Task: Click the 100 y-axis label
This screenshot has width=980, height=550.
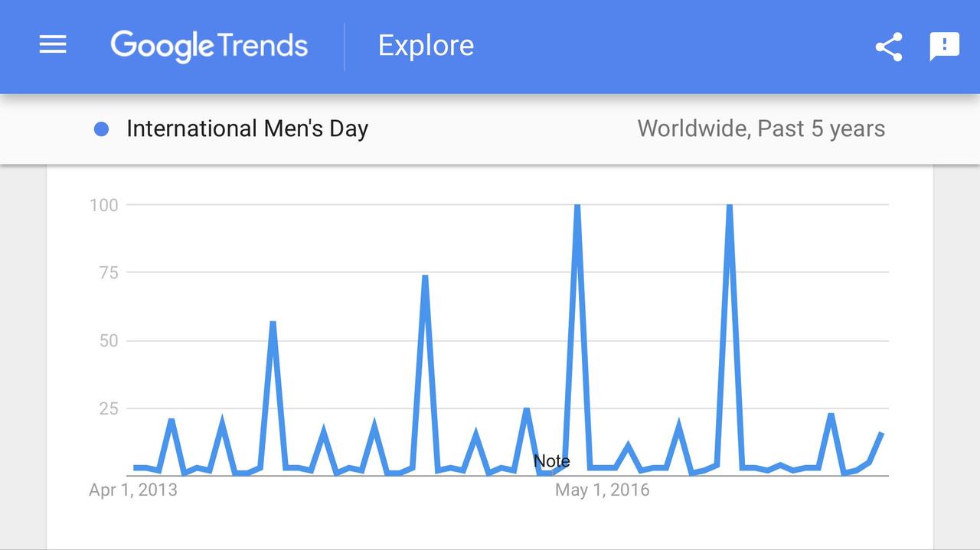Action: tap(103, 205)
